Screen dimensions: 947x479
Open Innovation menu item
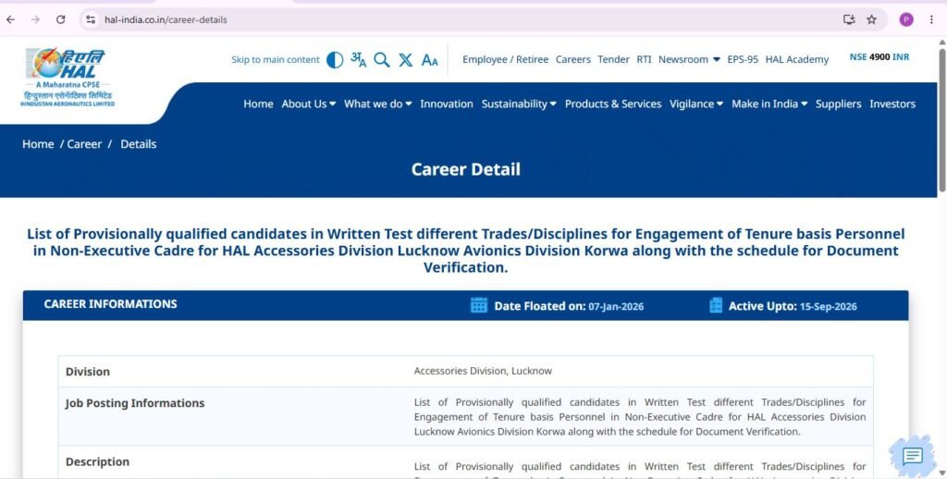447,104
